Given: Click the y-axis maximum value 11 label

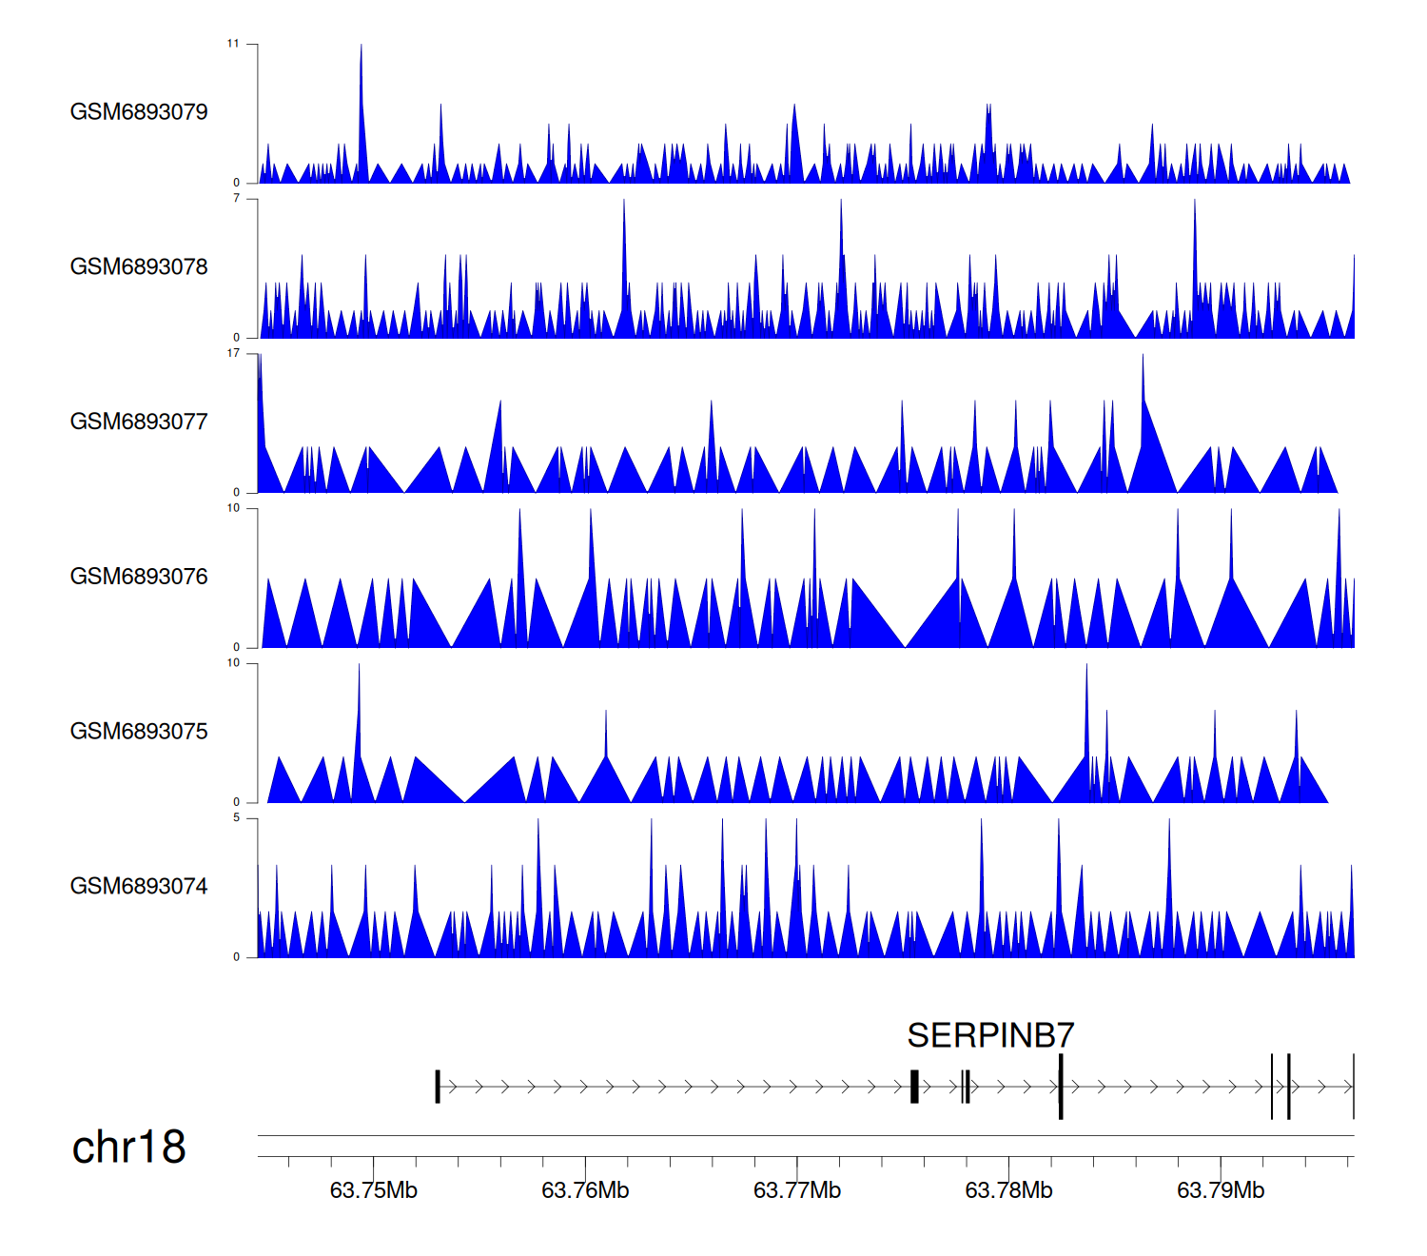Looking at the screenshot, I should 233,44.
